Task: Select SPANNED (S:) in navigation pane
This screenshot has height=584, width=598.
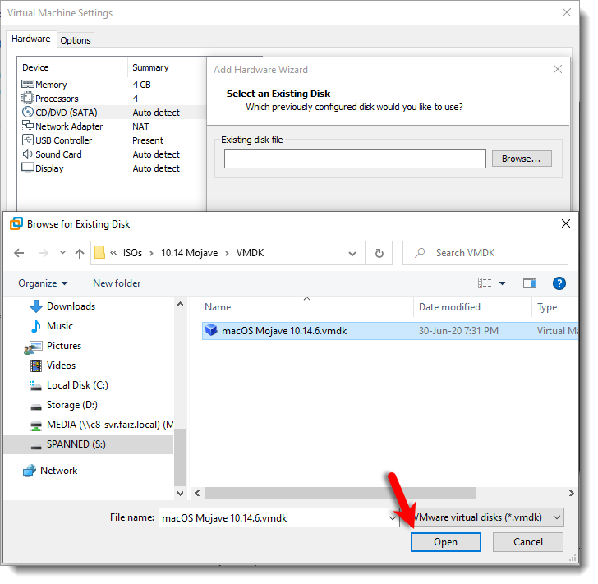Action: point(89,444)
